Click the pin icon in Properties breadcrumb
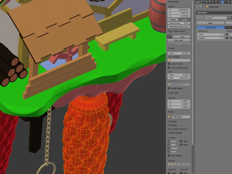This screenshot has width=232, height=174. coord(198,7)
